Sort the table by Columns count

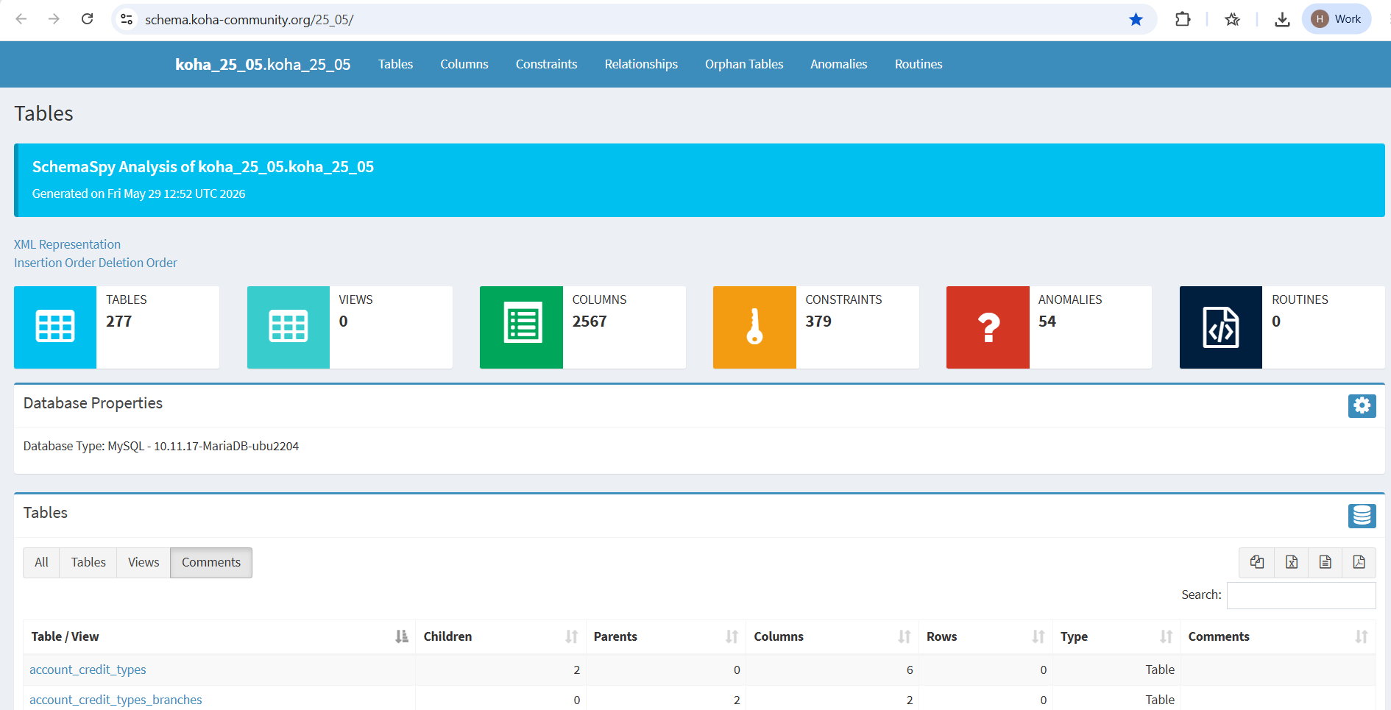[832, 637]
